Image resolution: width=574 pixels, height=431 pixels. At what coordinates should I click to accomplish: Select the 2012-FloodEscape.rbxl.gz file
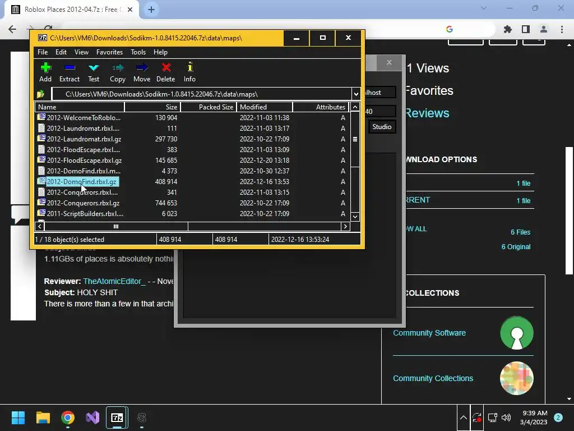click(x=192, y=160)
